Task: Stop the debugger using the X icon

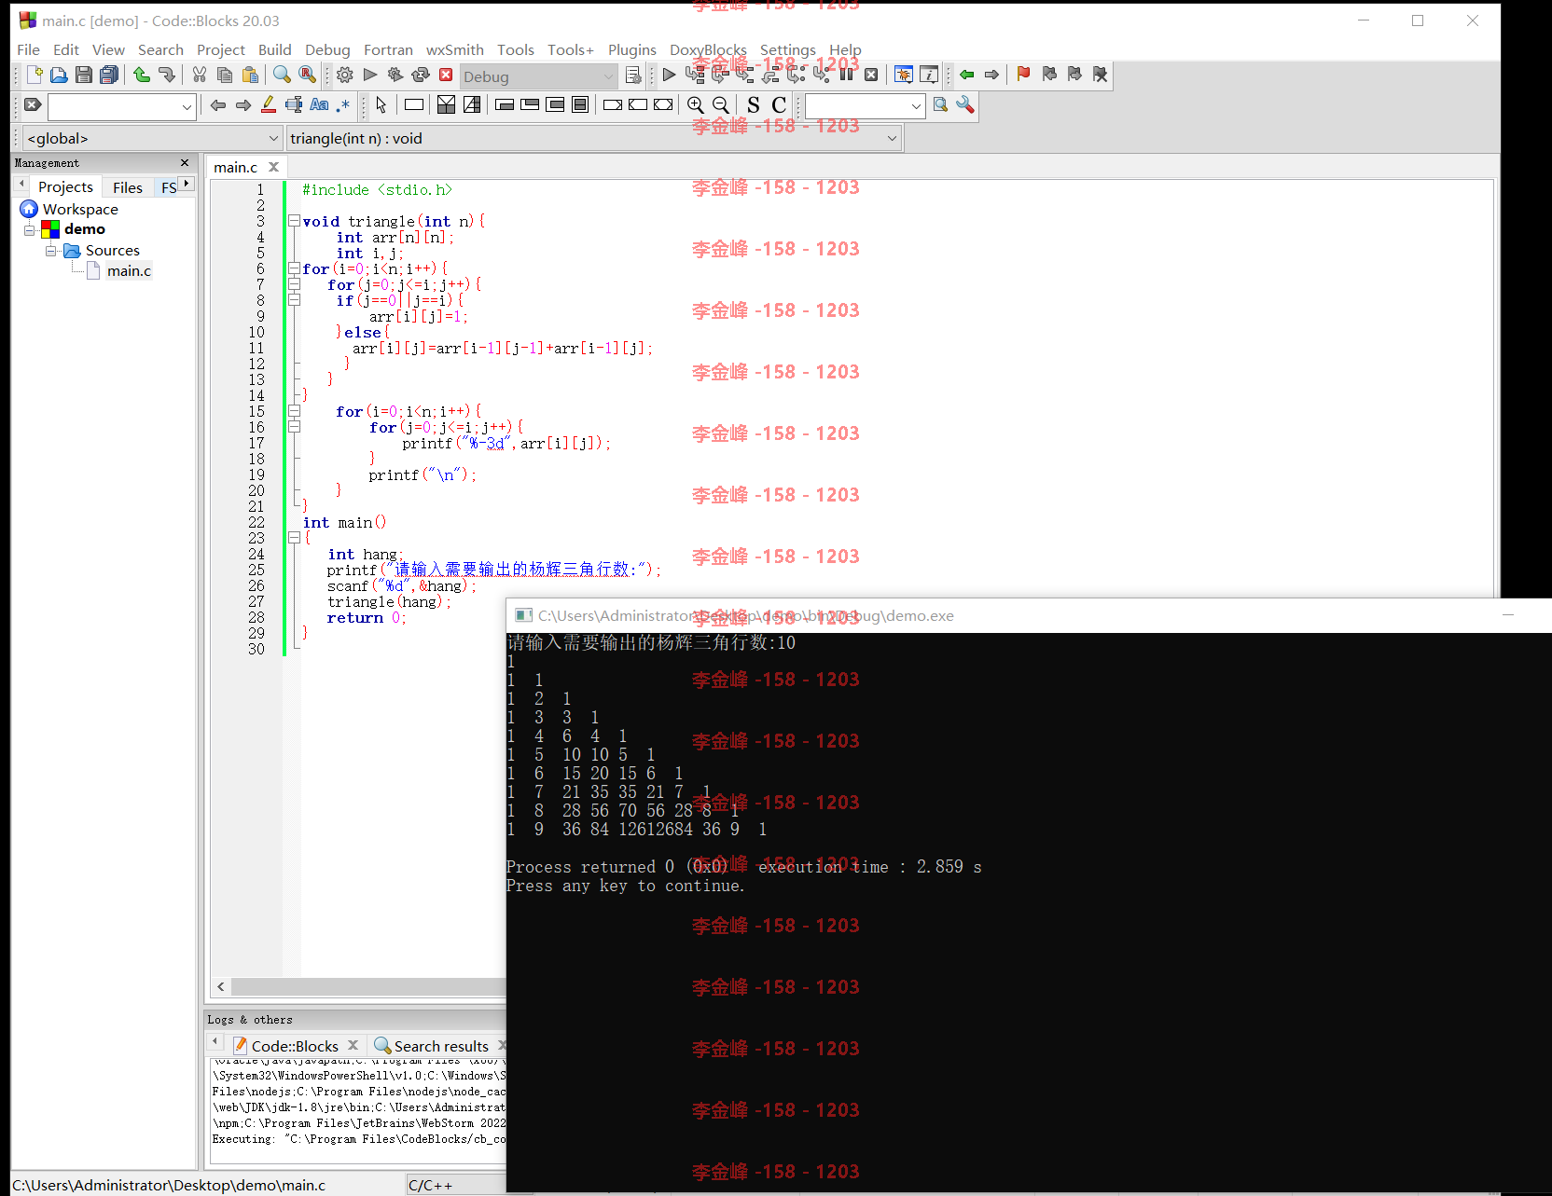Action: coord(871,75)
